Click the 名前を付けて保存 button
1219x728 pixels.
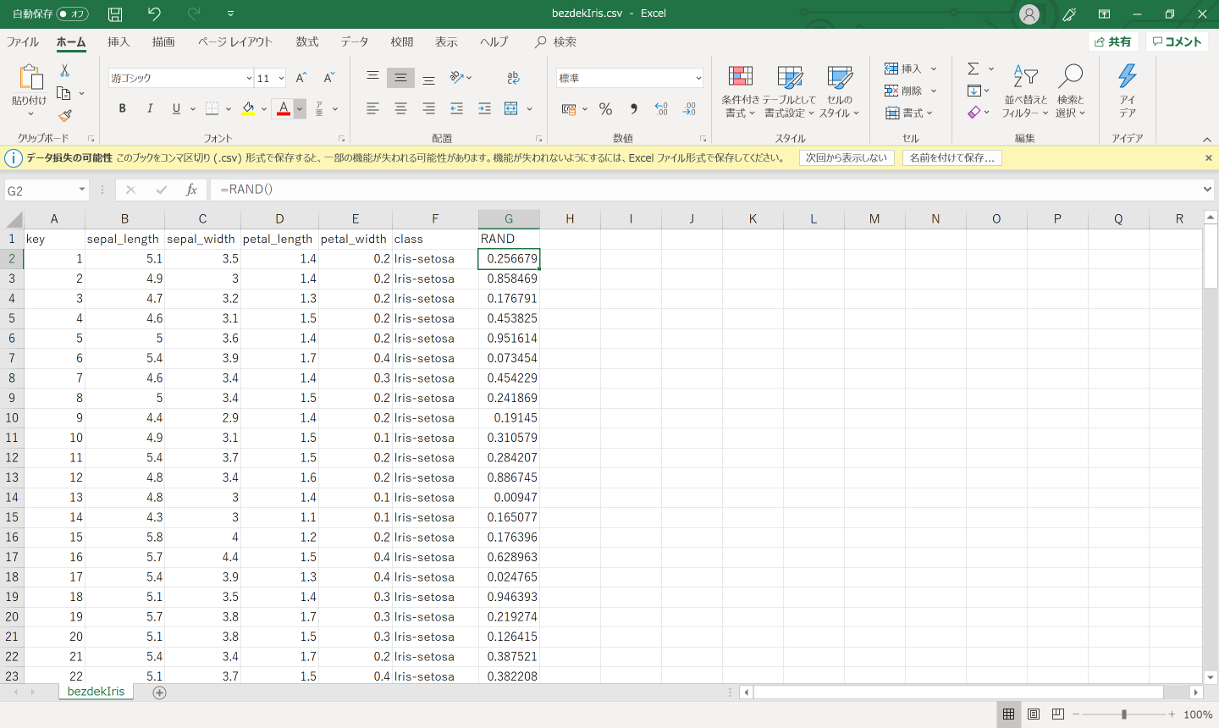tap(952, 157)
